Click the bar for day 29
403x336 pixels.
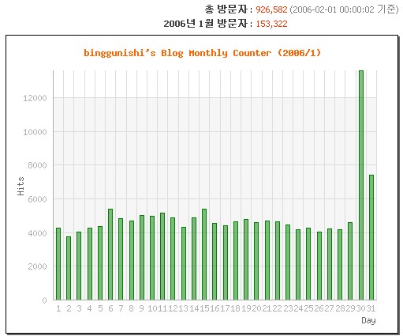(x=350, y=261)
